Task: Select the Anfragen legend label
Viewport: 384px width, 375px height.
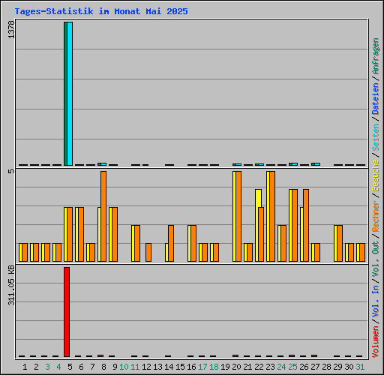Action: click(376, 55)
